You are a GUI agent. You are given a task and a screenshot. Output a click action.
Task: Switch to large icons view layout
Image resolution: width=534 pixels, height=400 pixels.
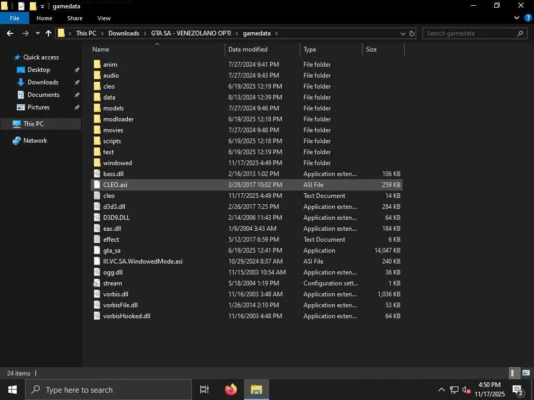526,373
